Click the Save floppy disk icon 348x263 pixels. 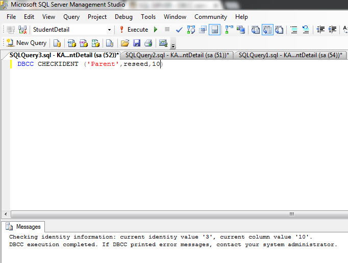137,43
